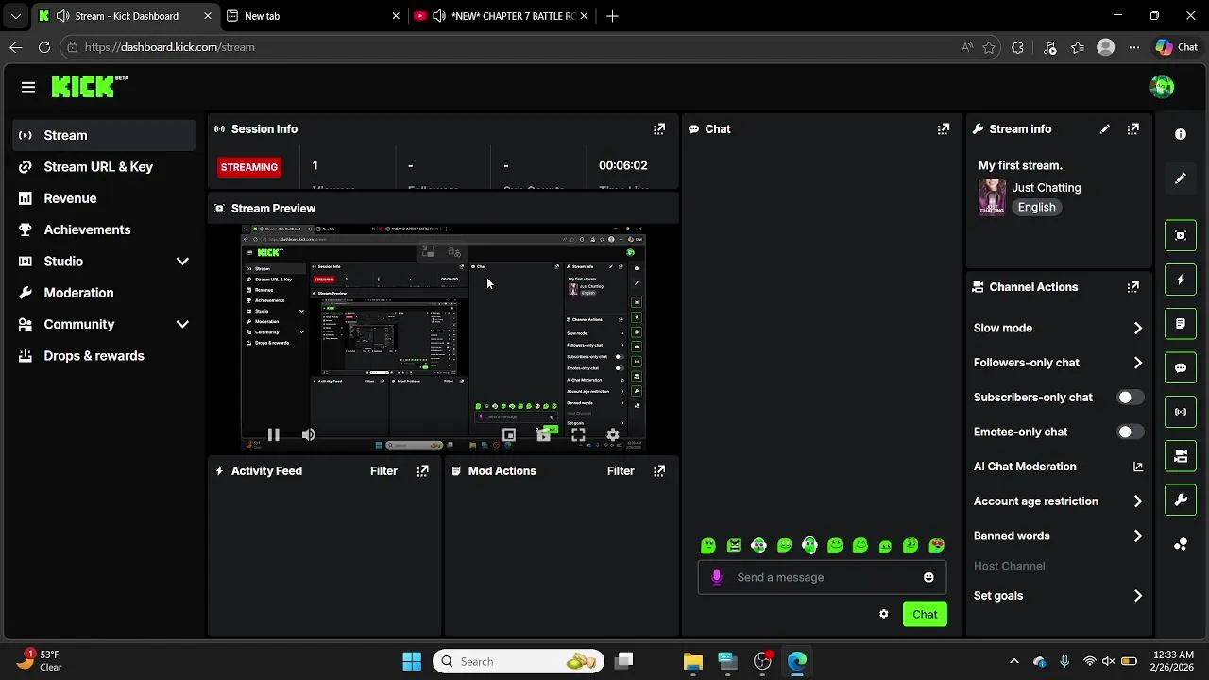
Task: Open Mod Actions Filter
Action: pos(621,471)
